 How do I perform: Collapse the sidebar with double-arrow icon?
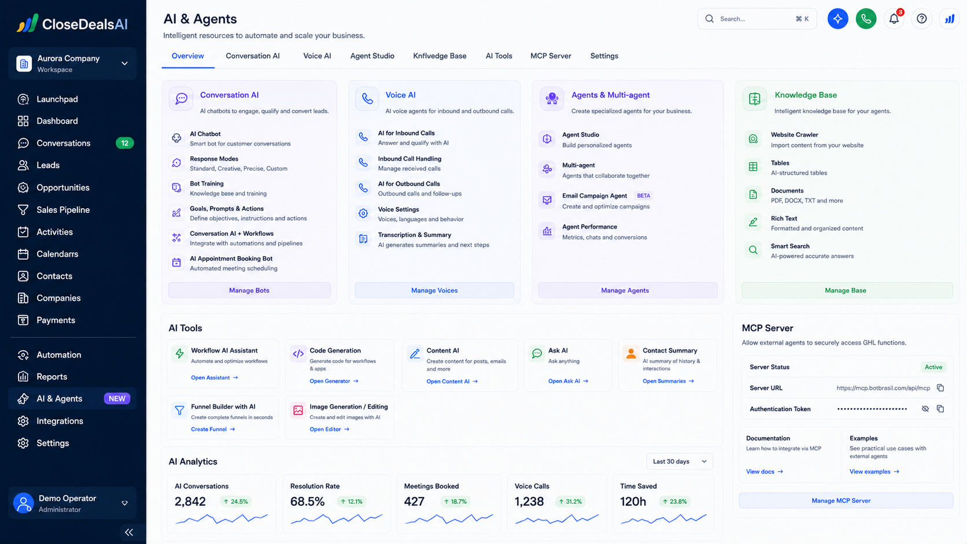point(129,532)
